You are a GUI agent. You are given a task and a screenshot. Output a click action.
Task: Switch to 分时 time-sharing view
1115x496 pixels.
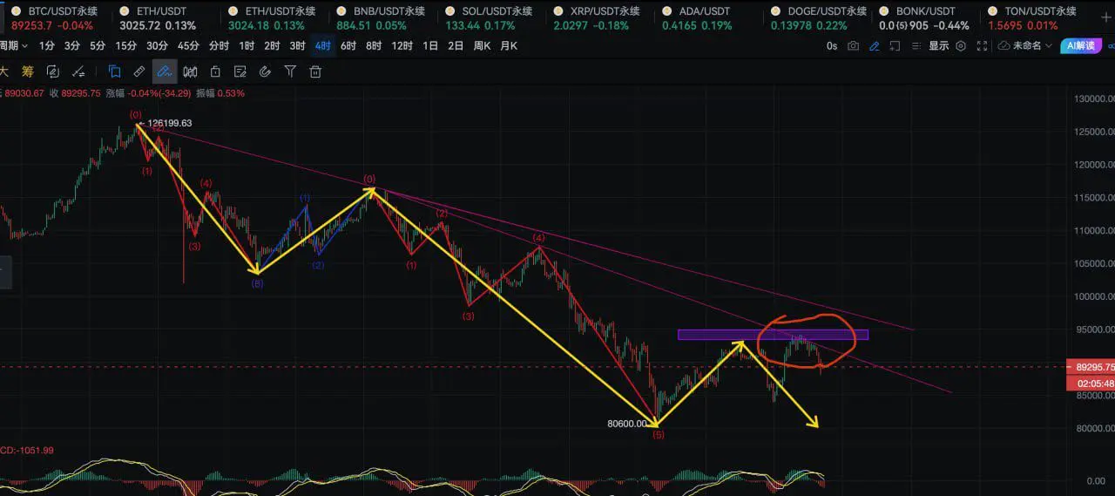(220, 45)
